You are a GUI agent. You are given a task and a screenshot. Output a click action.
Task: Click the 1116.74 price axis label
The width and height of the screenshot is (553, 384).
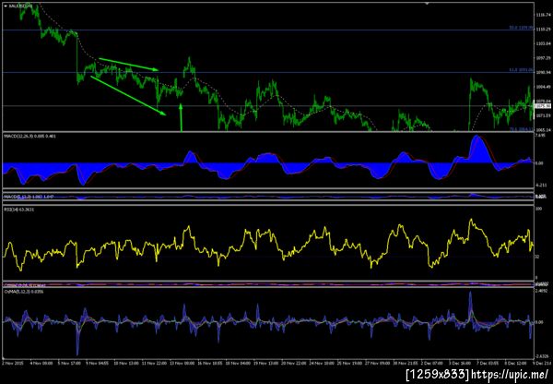coord(544,15)
